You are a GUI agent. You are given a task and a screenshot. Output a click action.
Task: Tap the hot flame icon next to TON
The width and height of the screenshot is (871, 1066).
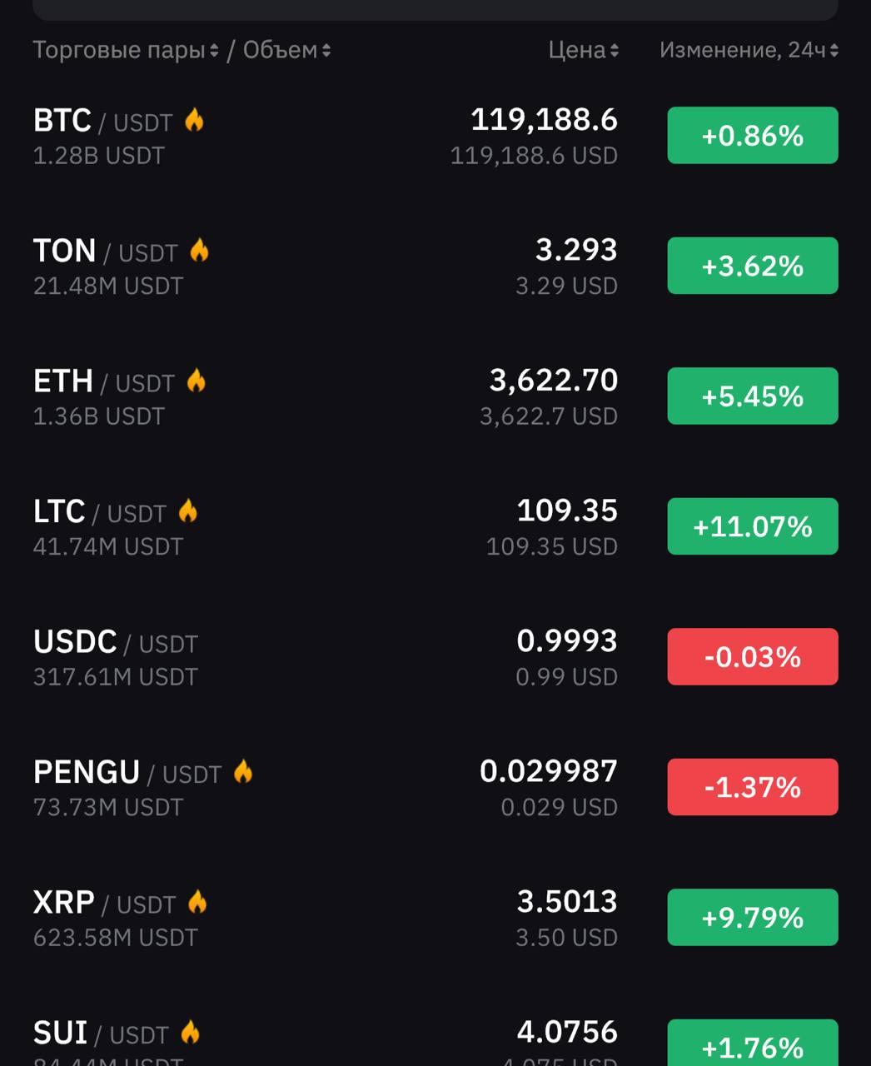coord(199,251)
